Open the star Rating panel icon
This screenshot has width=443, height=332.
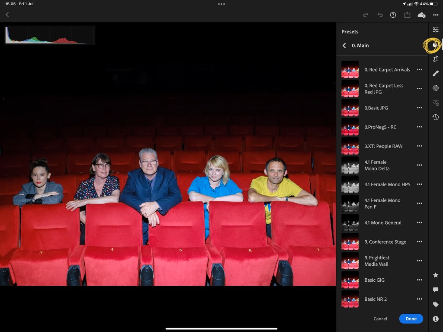click(x=436, y=275)
